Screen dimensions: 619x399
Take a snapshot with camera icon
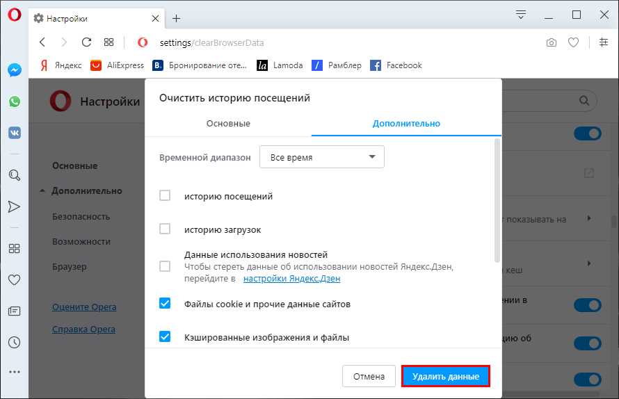(x=552, y=42)
